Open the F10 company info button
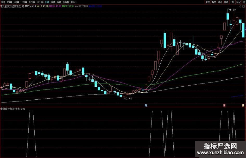This screenshot has width=246, height=158. tap(232, 2)
